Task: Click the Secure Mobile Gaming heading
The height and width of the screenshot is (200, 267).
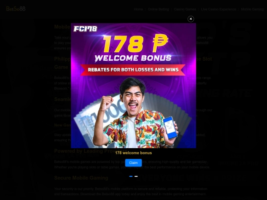Action: 81,178
